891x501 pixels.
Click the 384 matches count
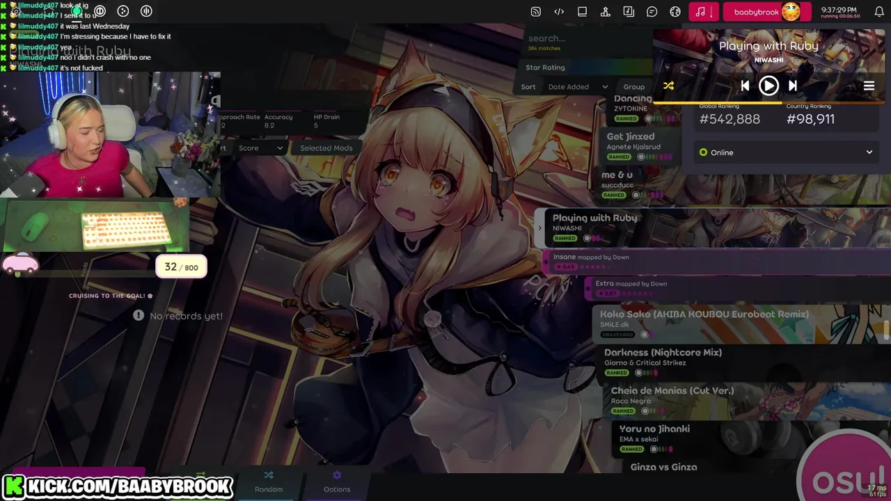pyautogui.click(x=544, y=49)
